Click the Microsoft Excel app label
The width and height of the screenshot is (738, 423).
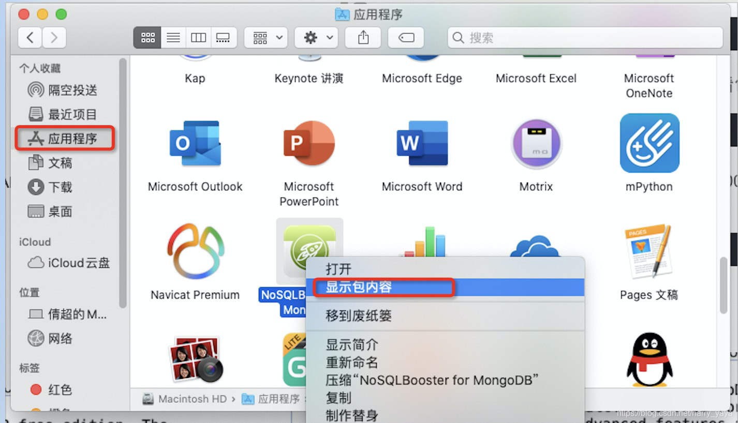pyautogui.click(x=536, y=79)
